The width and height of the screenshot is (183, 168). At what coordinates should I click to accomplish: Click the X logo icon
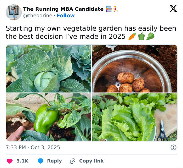click(173, 9)
